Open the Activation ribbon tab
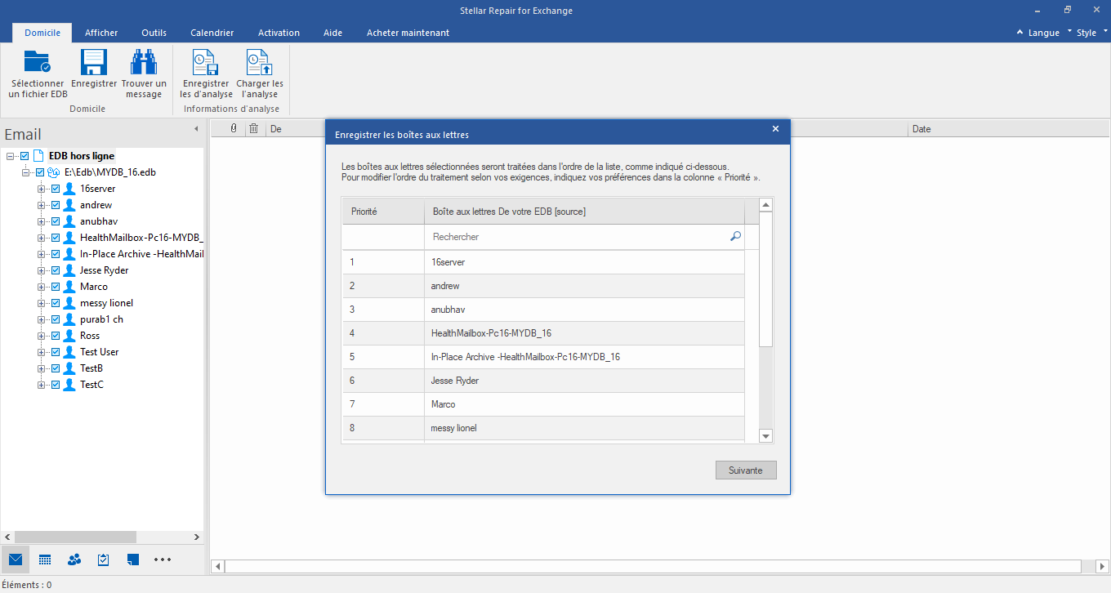The image size is (1111, 593). click(x=279, y=33)
